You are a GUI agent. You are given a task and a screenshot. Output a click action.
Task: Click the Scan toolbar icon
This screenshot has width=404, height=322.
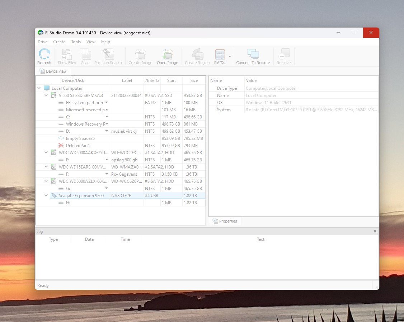pos(85,55)
